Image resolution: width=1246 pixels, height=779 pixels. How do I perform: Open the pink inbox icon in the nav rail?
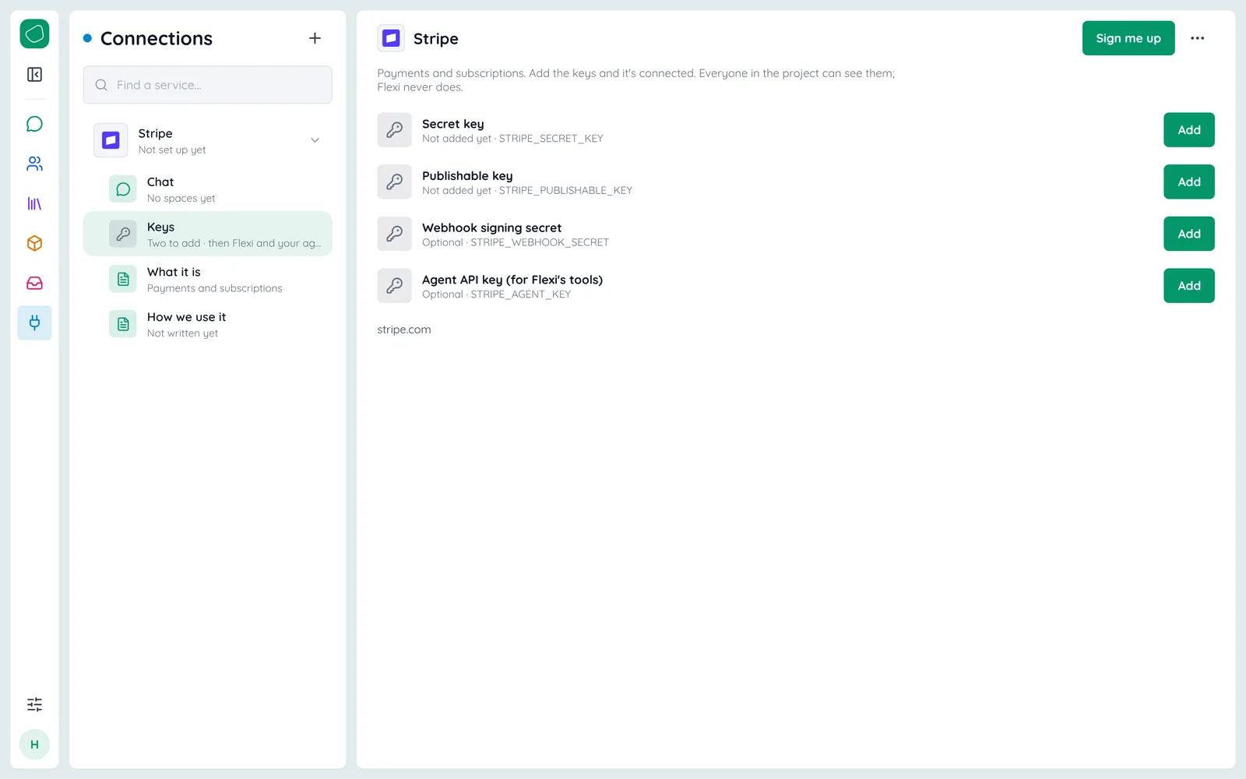pos(34,283)
